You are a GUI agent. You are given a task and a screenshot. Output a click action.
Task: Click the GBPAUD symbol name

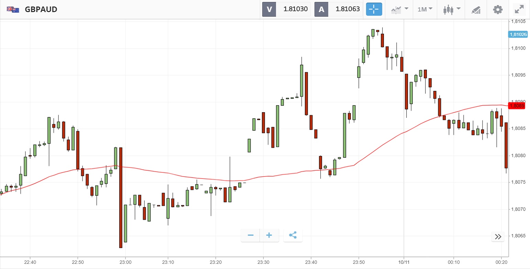tap(41, 10)
